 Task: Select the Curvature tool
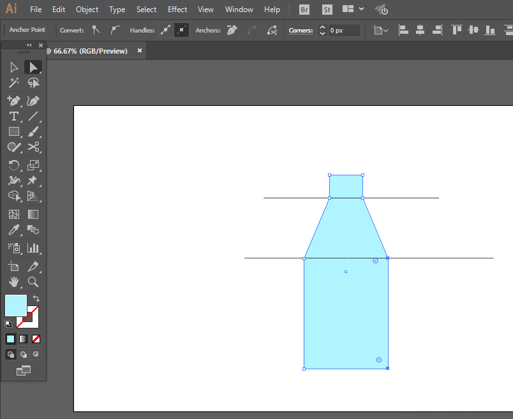(x=33, y=101)
